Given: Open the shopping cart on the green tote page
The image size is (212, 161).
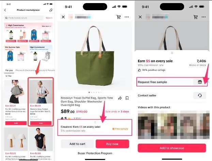Looking at the screenshot, I should (x=119, y=17).
